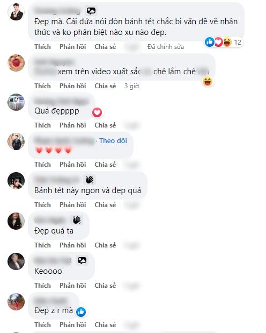View edit history via 'Đã chỉnh sửa'
The image size is (266, 333).
(166, 47)
